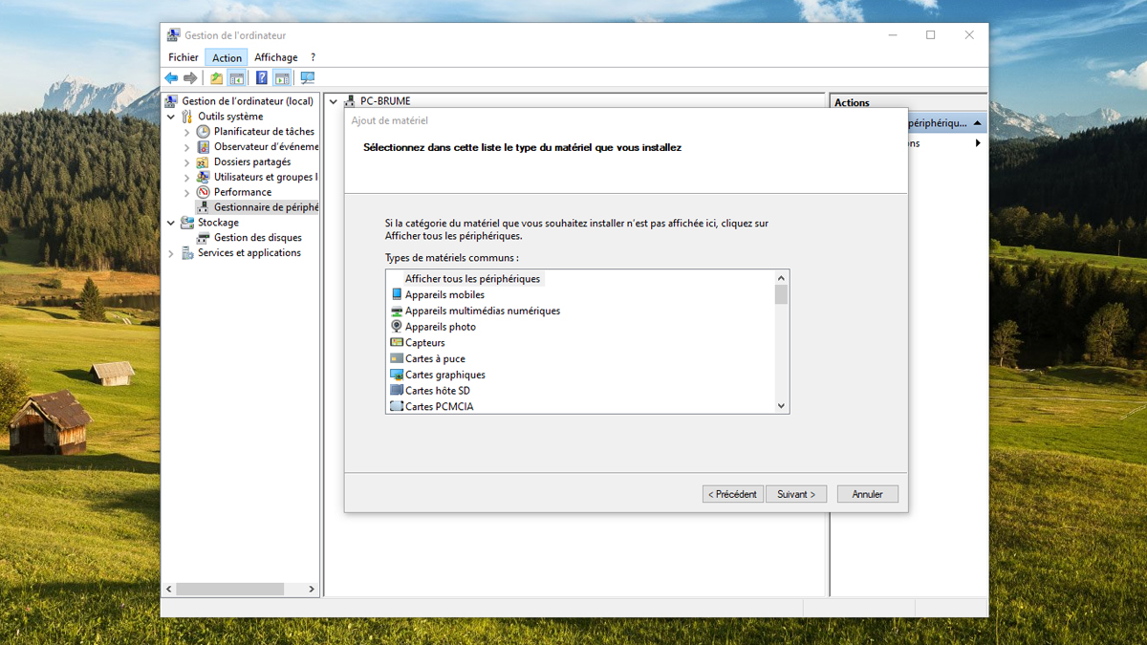Expand the Dossiers partagés node

point(187,162)
